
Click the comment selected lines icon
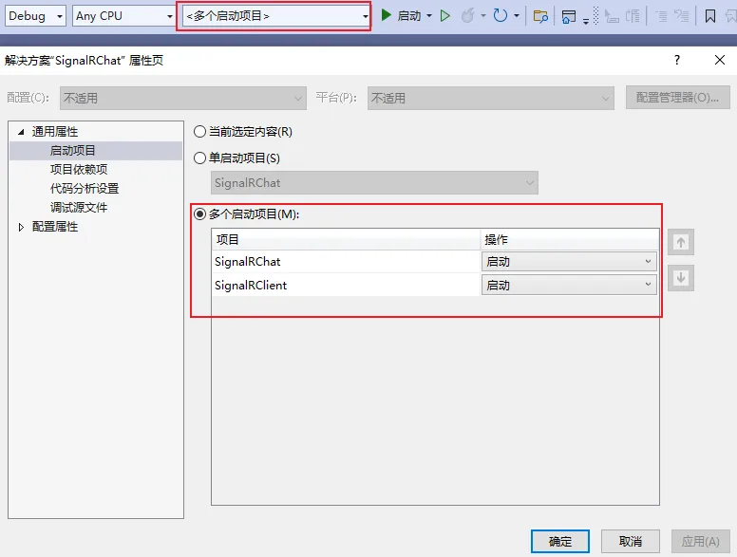pos(661,16)
